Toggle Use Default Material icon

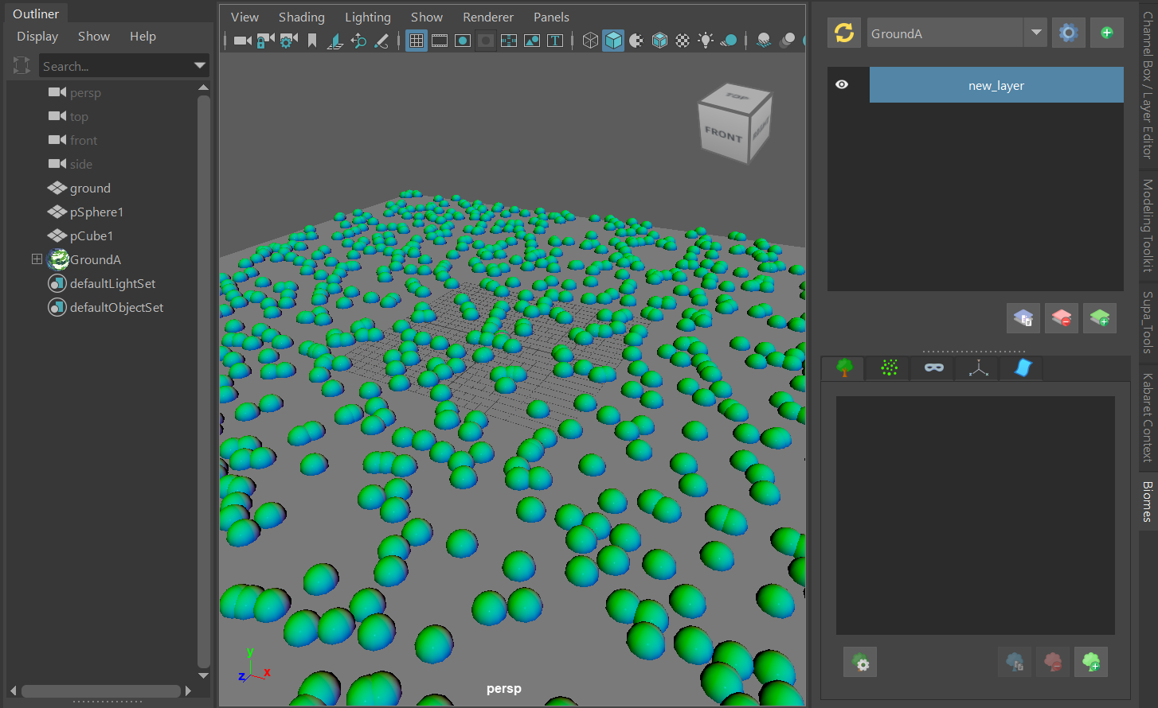(636, 41)
